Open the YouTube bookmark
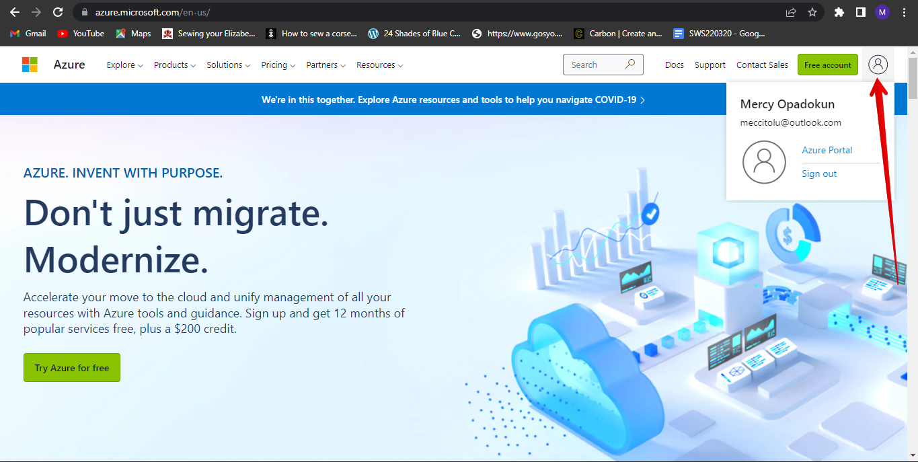 (x=81, y=33)
